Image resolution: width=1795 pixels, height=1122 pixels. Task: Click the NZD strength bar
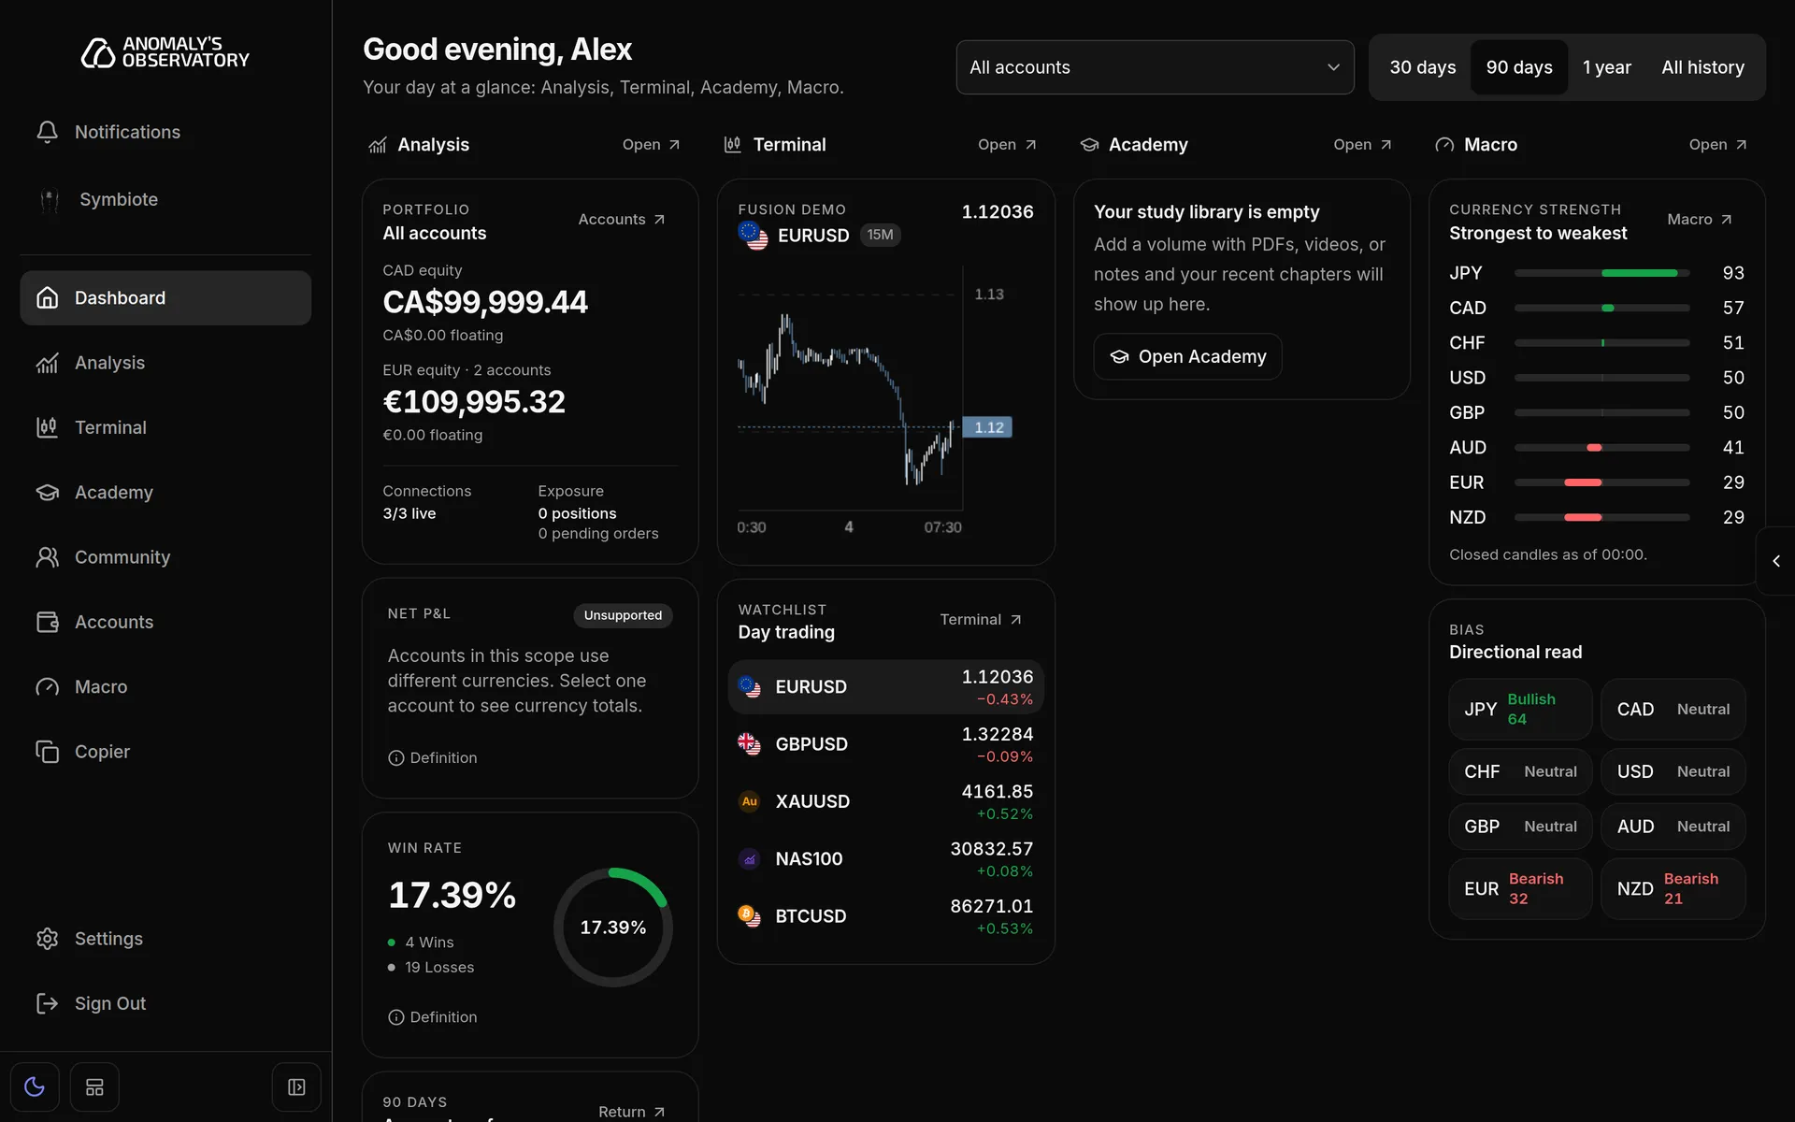pyautogui.click(x=1601, y=517)
